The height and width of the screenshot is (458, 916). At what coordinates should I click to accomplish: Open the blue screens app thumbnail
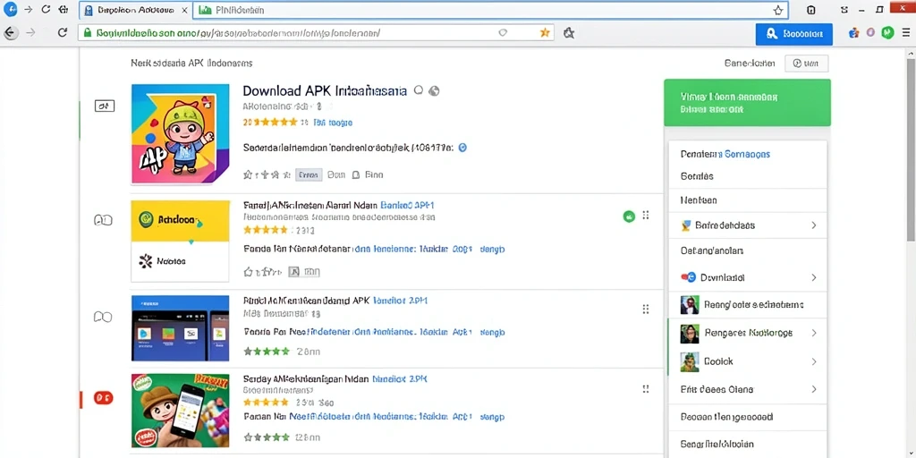click(x=180, y=328)
